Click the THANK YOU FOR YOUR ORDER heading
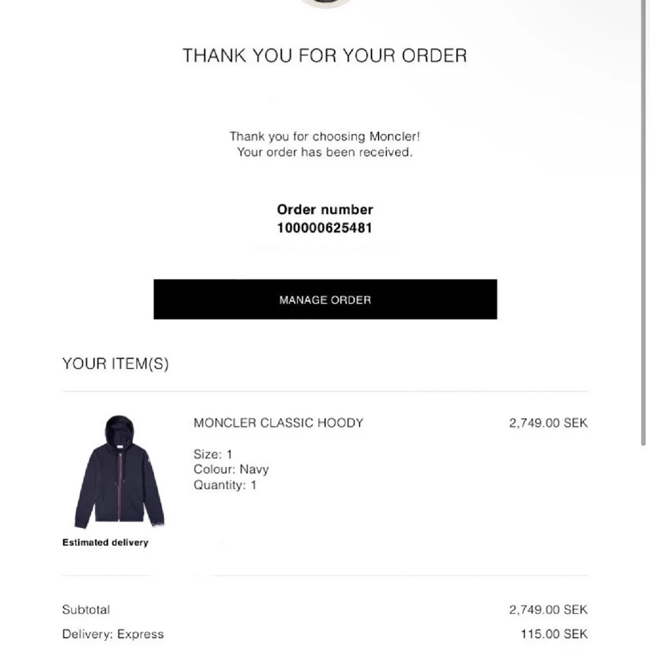 tap(325, 55)
